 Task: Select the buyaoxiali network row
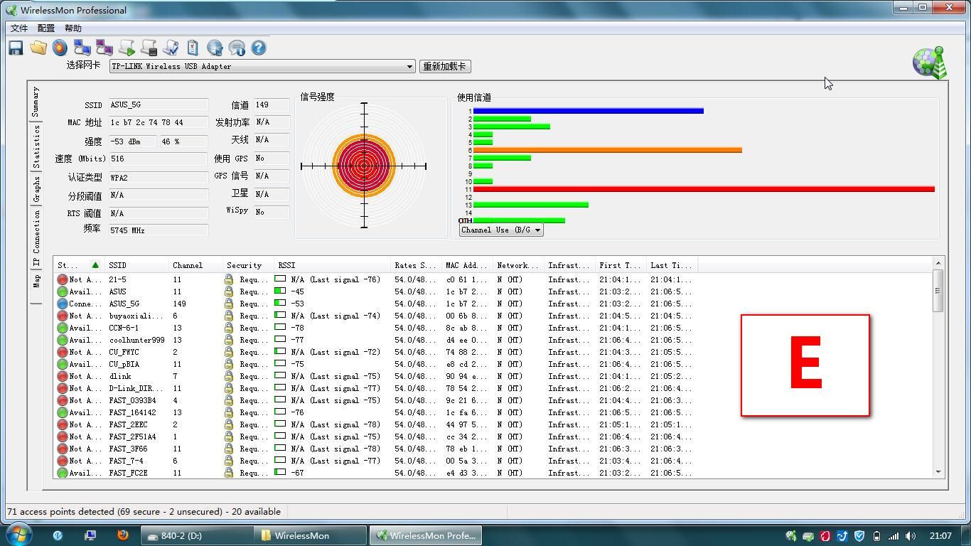pos(375,316)
